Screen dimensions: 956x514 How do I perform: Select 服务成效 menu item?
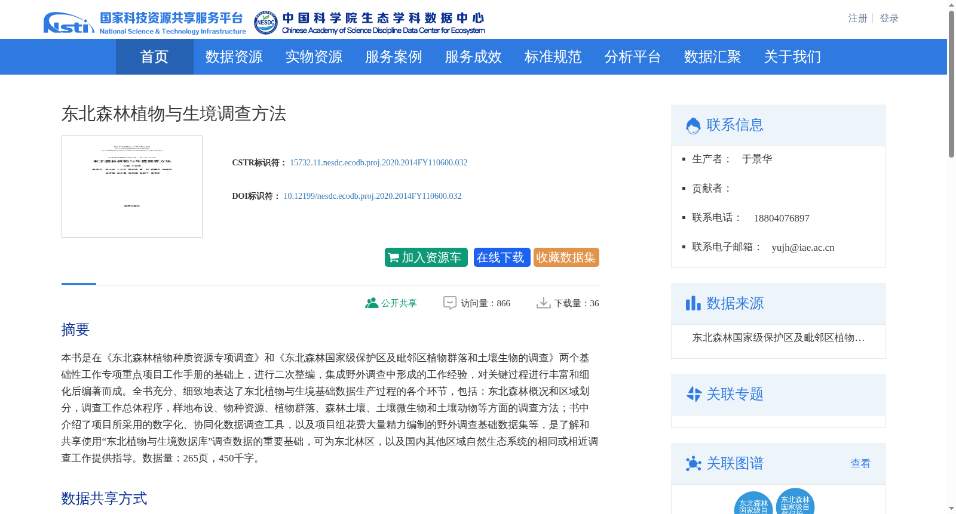[473, 57]
